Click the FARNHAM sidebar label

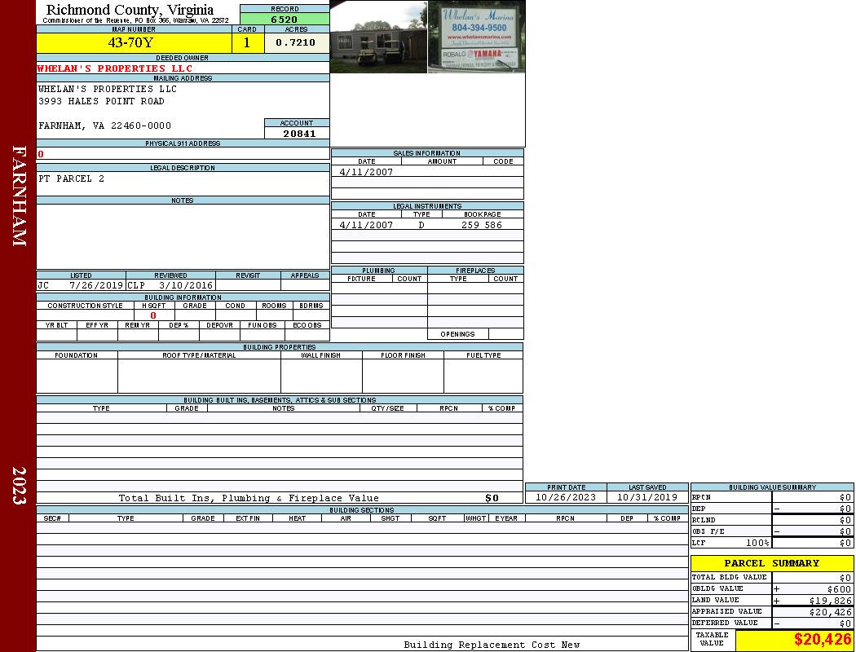(x=19, y=196)
